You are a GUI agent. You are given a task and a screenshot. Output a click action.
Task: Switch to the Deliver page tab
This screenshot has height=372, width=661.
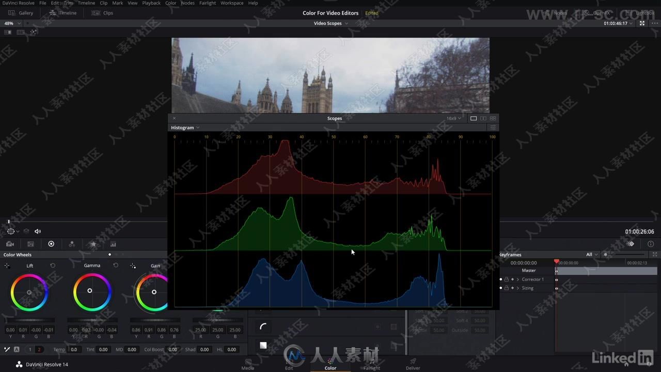[x=413, y=364]
